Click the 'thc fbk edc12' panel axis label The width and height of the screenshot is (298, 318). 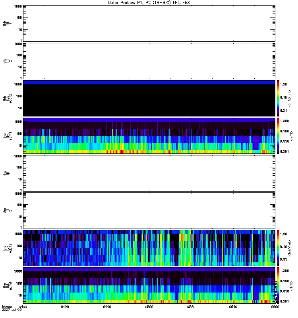point(7,248)
